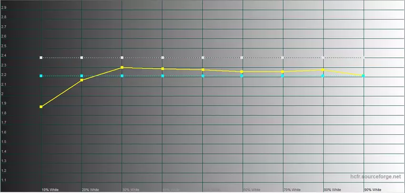This screenshot has width=405, height=193.
Task: Click the yellow peak point at 30% White
Action: 122,68
